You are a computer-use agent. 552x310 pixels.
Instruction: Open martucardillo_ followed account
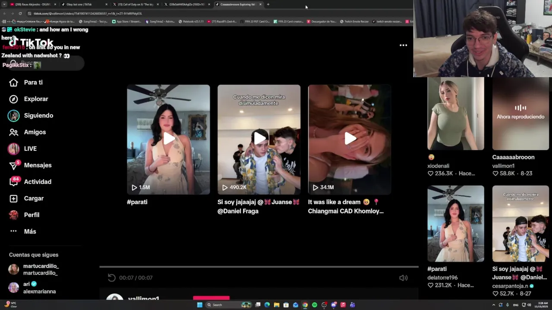34,270
